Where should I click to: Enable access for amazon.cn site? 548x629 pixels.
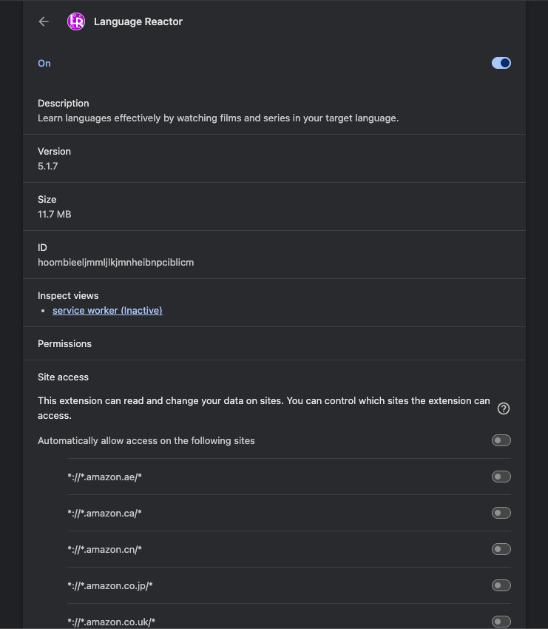(501, 549)
